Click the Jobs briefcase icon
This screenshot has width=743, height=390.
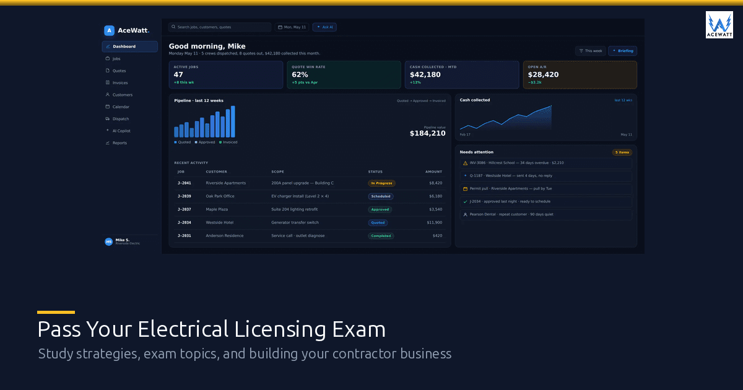tap(108, 59)
